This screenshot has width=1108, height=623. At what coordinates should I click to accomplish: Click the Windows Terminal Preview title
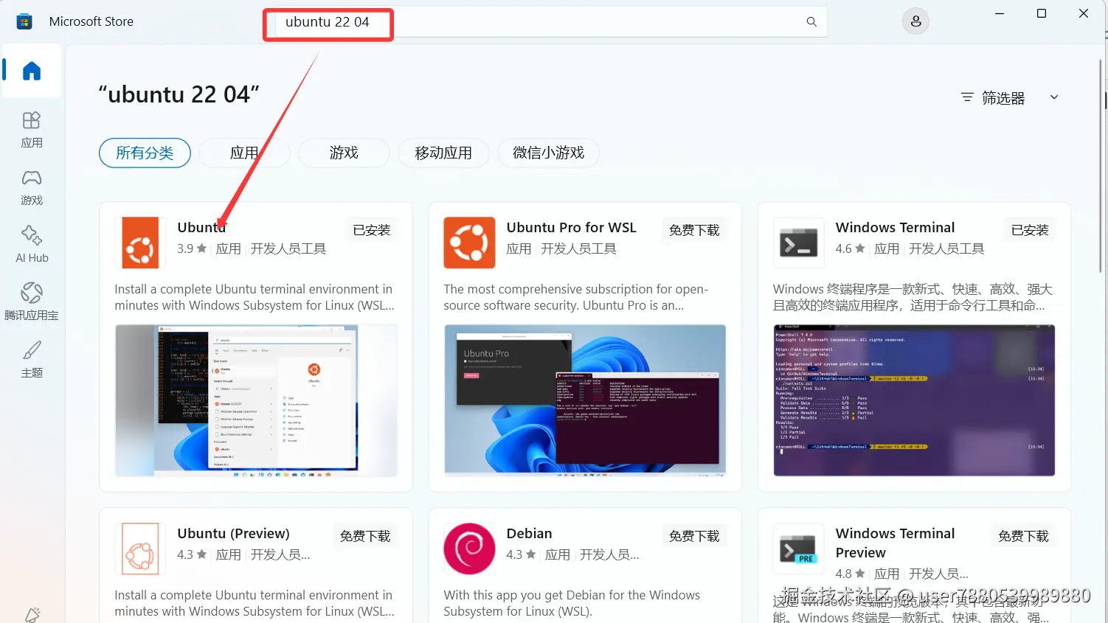(x=895, y=543)
